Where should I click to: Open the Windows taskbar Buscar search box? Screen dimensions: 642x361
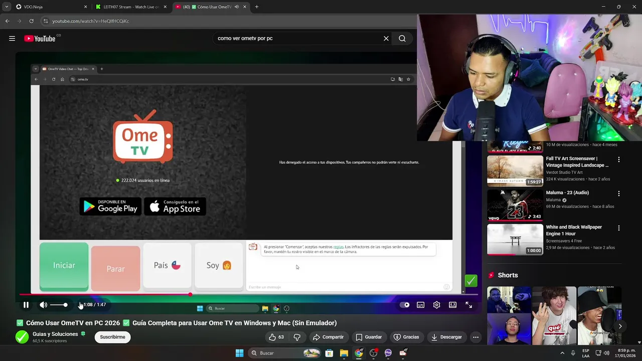284,353
